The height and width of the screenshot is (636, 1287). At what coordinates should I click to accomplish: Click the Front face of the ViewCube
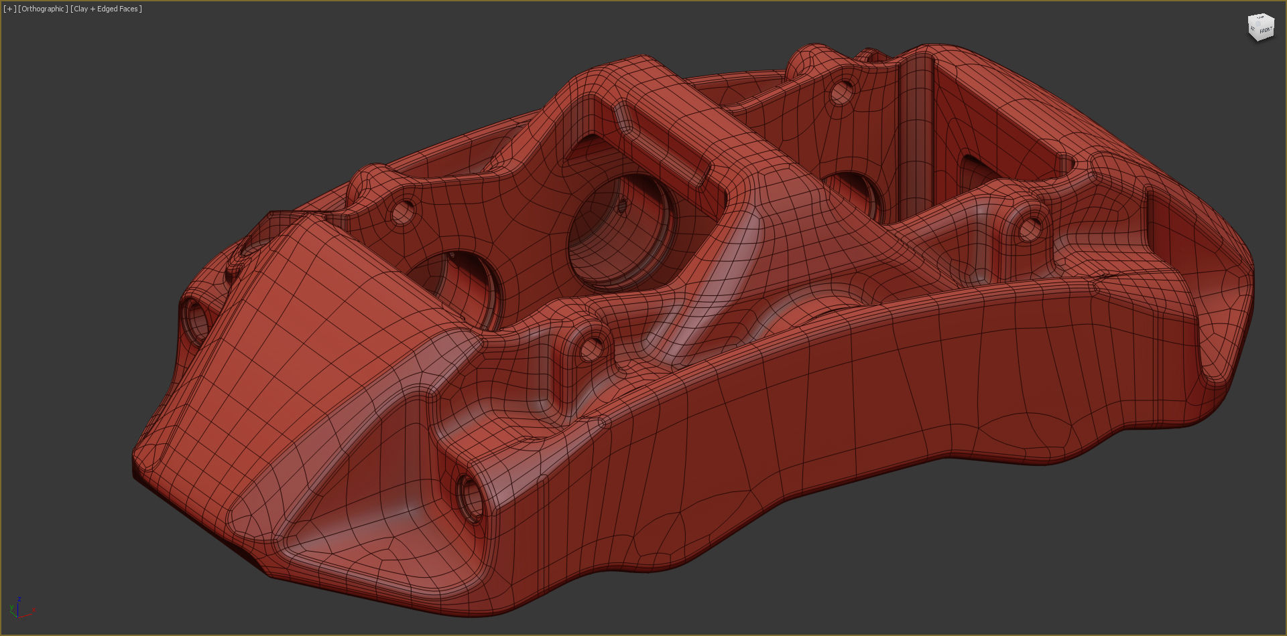pos(1264,29)
